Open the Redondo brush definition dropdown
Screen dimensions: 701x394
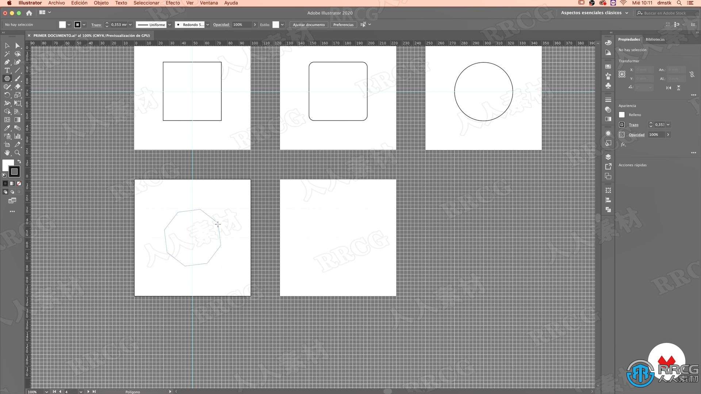coord(208,25)
